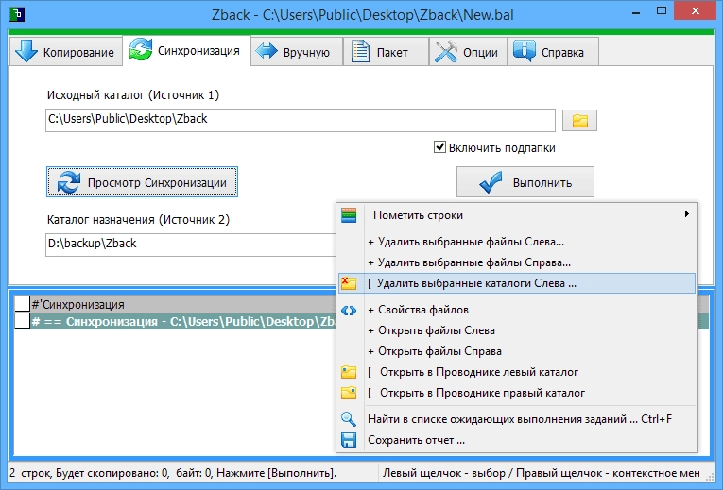
Task: Choose Сохранить отчет menu item
Action: [516, 440]
